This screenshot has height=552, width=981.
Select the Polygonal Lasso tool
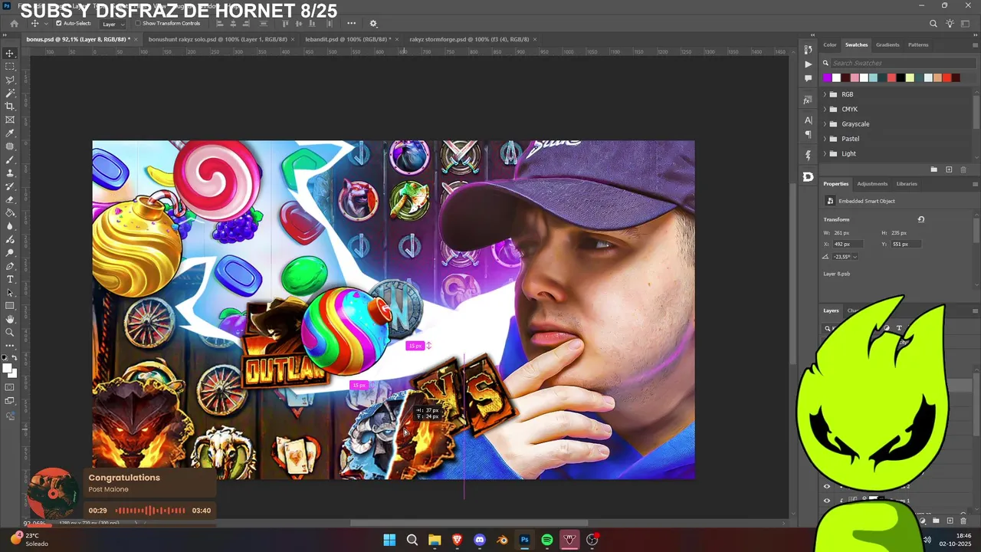10,80
